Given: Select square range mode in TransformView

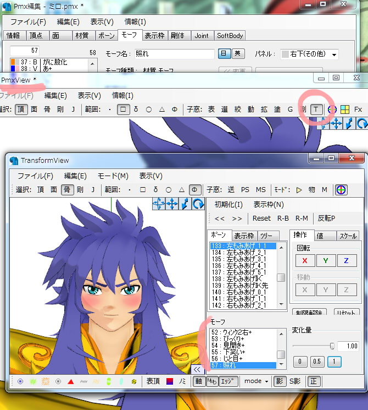Looking at the screenshot, I should point(142,190).
